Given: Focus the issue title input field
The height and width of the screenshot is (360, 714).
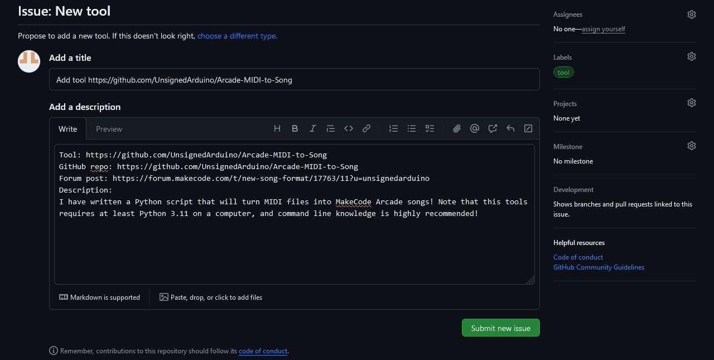Looking at the screenshot, I should point(295,79).
